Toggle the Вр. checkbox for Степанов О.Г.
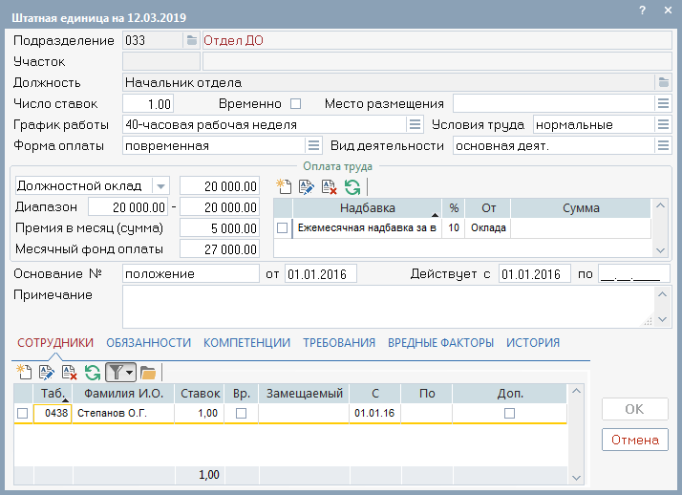This screenshot has height=495, width=682. coord(241,413)
